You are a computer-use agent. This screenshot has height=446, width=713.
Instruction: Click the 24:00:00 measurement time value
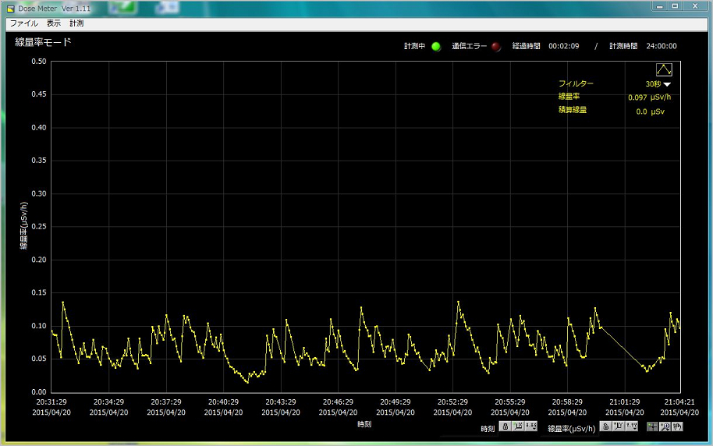661,46
